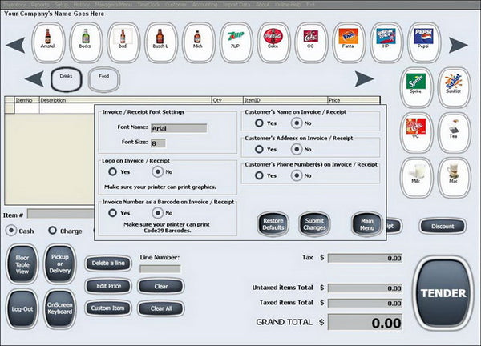Viewport: 481px width, 346px height.
Task: Click the big TENDER button
Action: tap(443, 293)
